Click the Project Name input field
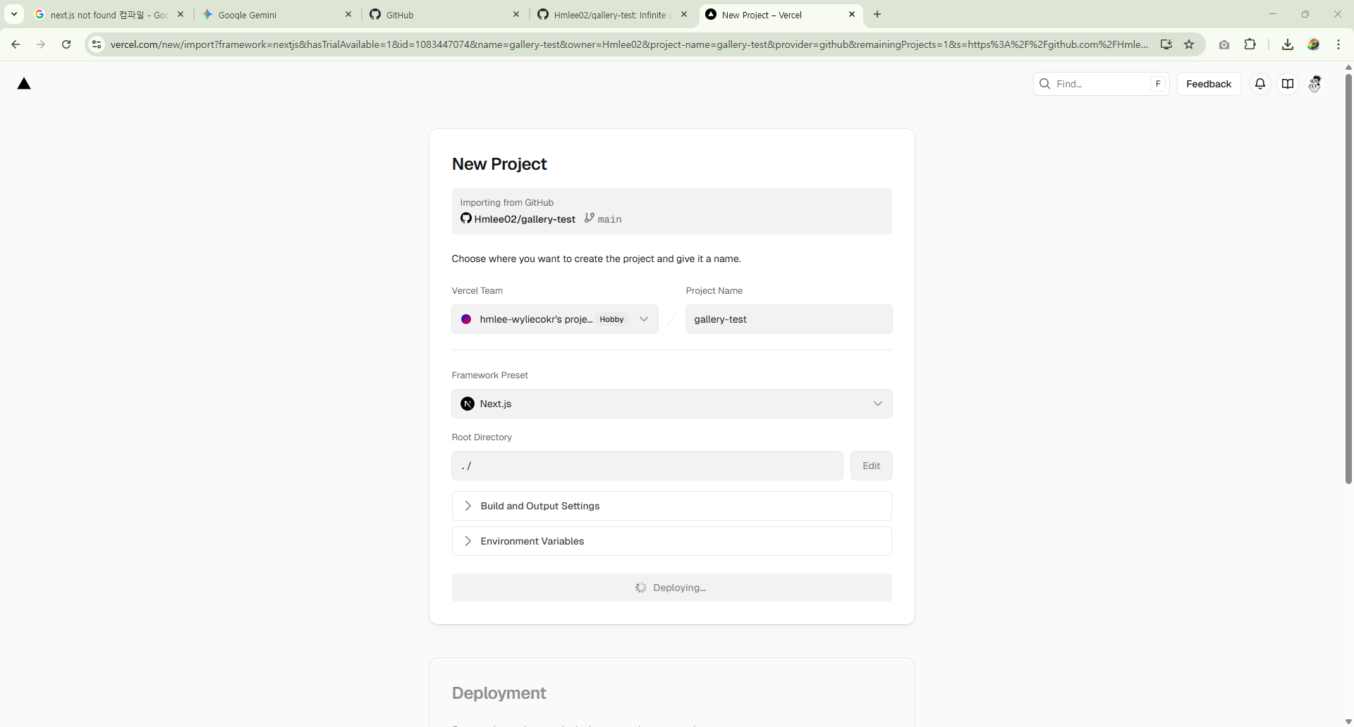Image resolution: width=1354 pixels, height=727 pixels. 788,319
